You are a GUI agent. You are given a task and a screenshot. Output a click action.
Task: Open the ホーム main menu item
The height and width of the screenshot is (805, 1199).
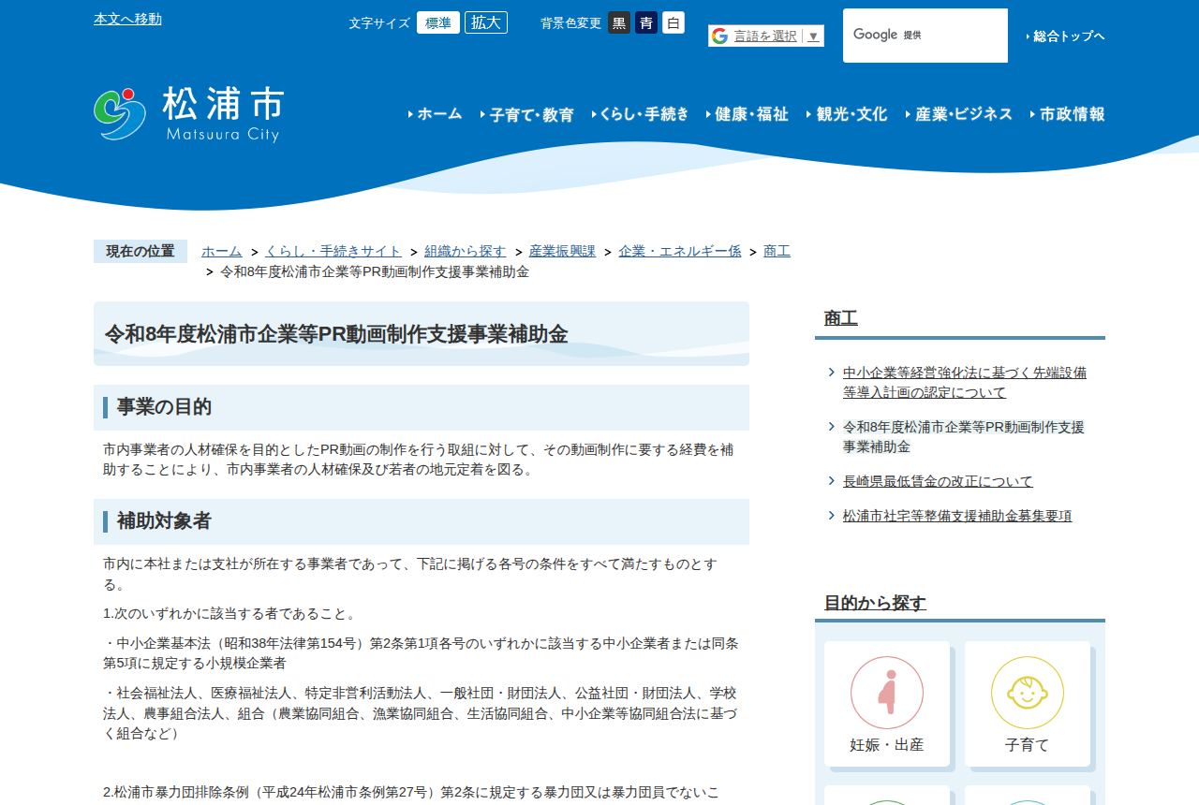(436, 113)
